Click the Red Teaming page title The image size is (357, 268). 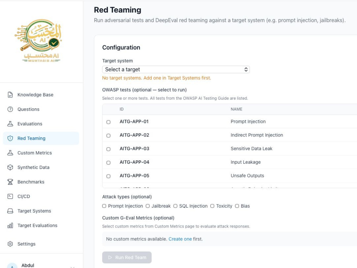click(x=117, y=10)
